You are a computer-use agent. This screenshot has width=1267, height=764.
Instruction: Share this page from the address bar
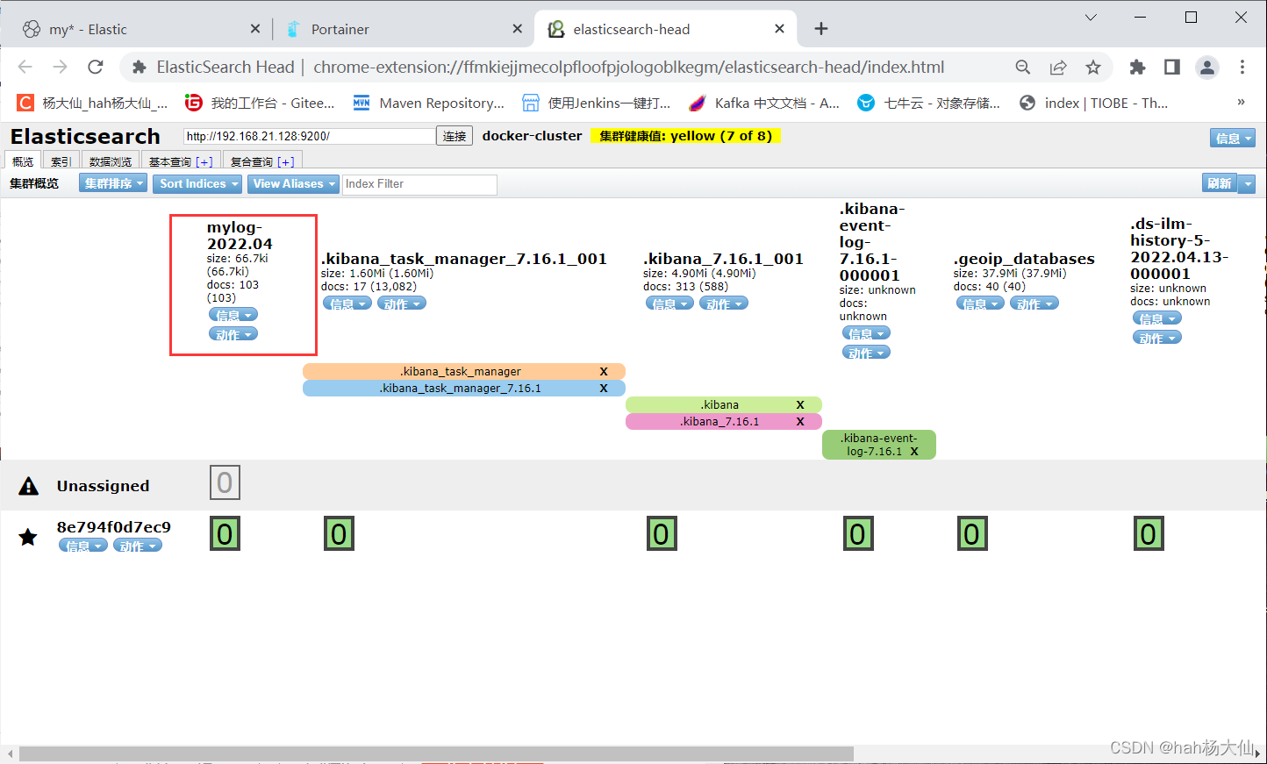click(x=1058, y=67)
